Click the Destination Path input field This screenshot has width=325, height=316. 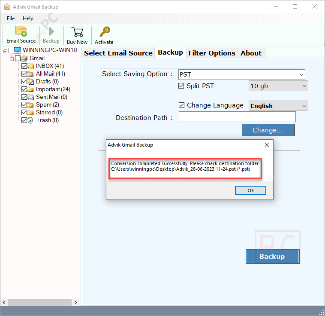pyautogui.click(x=237, y=117)
